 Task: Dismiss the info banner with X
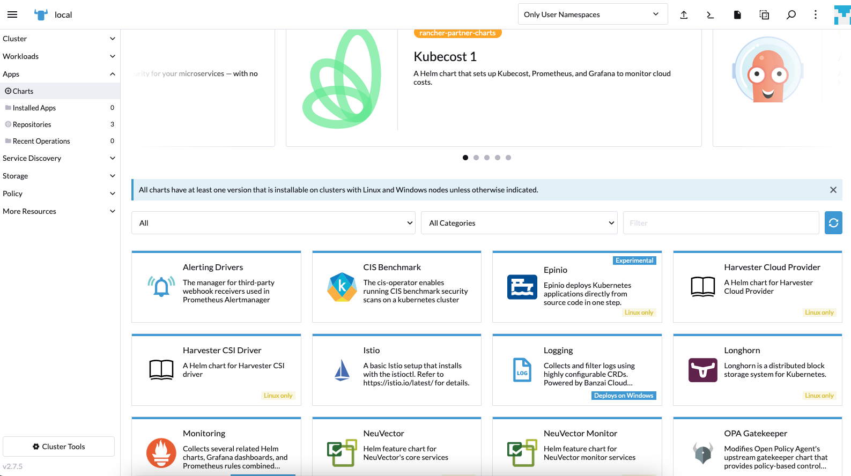click(x=833, y=190)
